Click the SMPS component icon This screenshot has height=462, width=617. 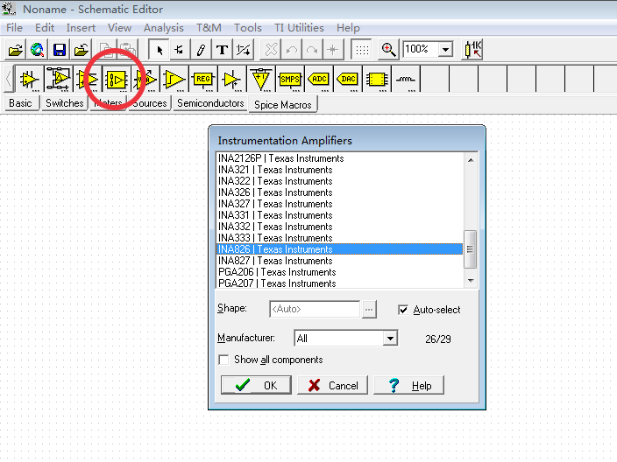click(x=290, y=80)
